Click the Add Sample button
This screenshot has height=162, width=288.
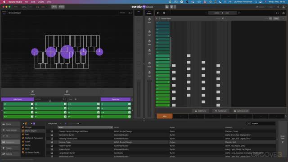point(221,111)
